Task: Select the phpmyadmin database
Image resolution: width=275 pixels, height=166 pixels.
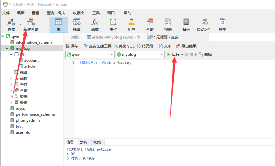Action: (28, 120)
